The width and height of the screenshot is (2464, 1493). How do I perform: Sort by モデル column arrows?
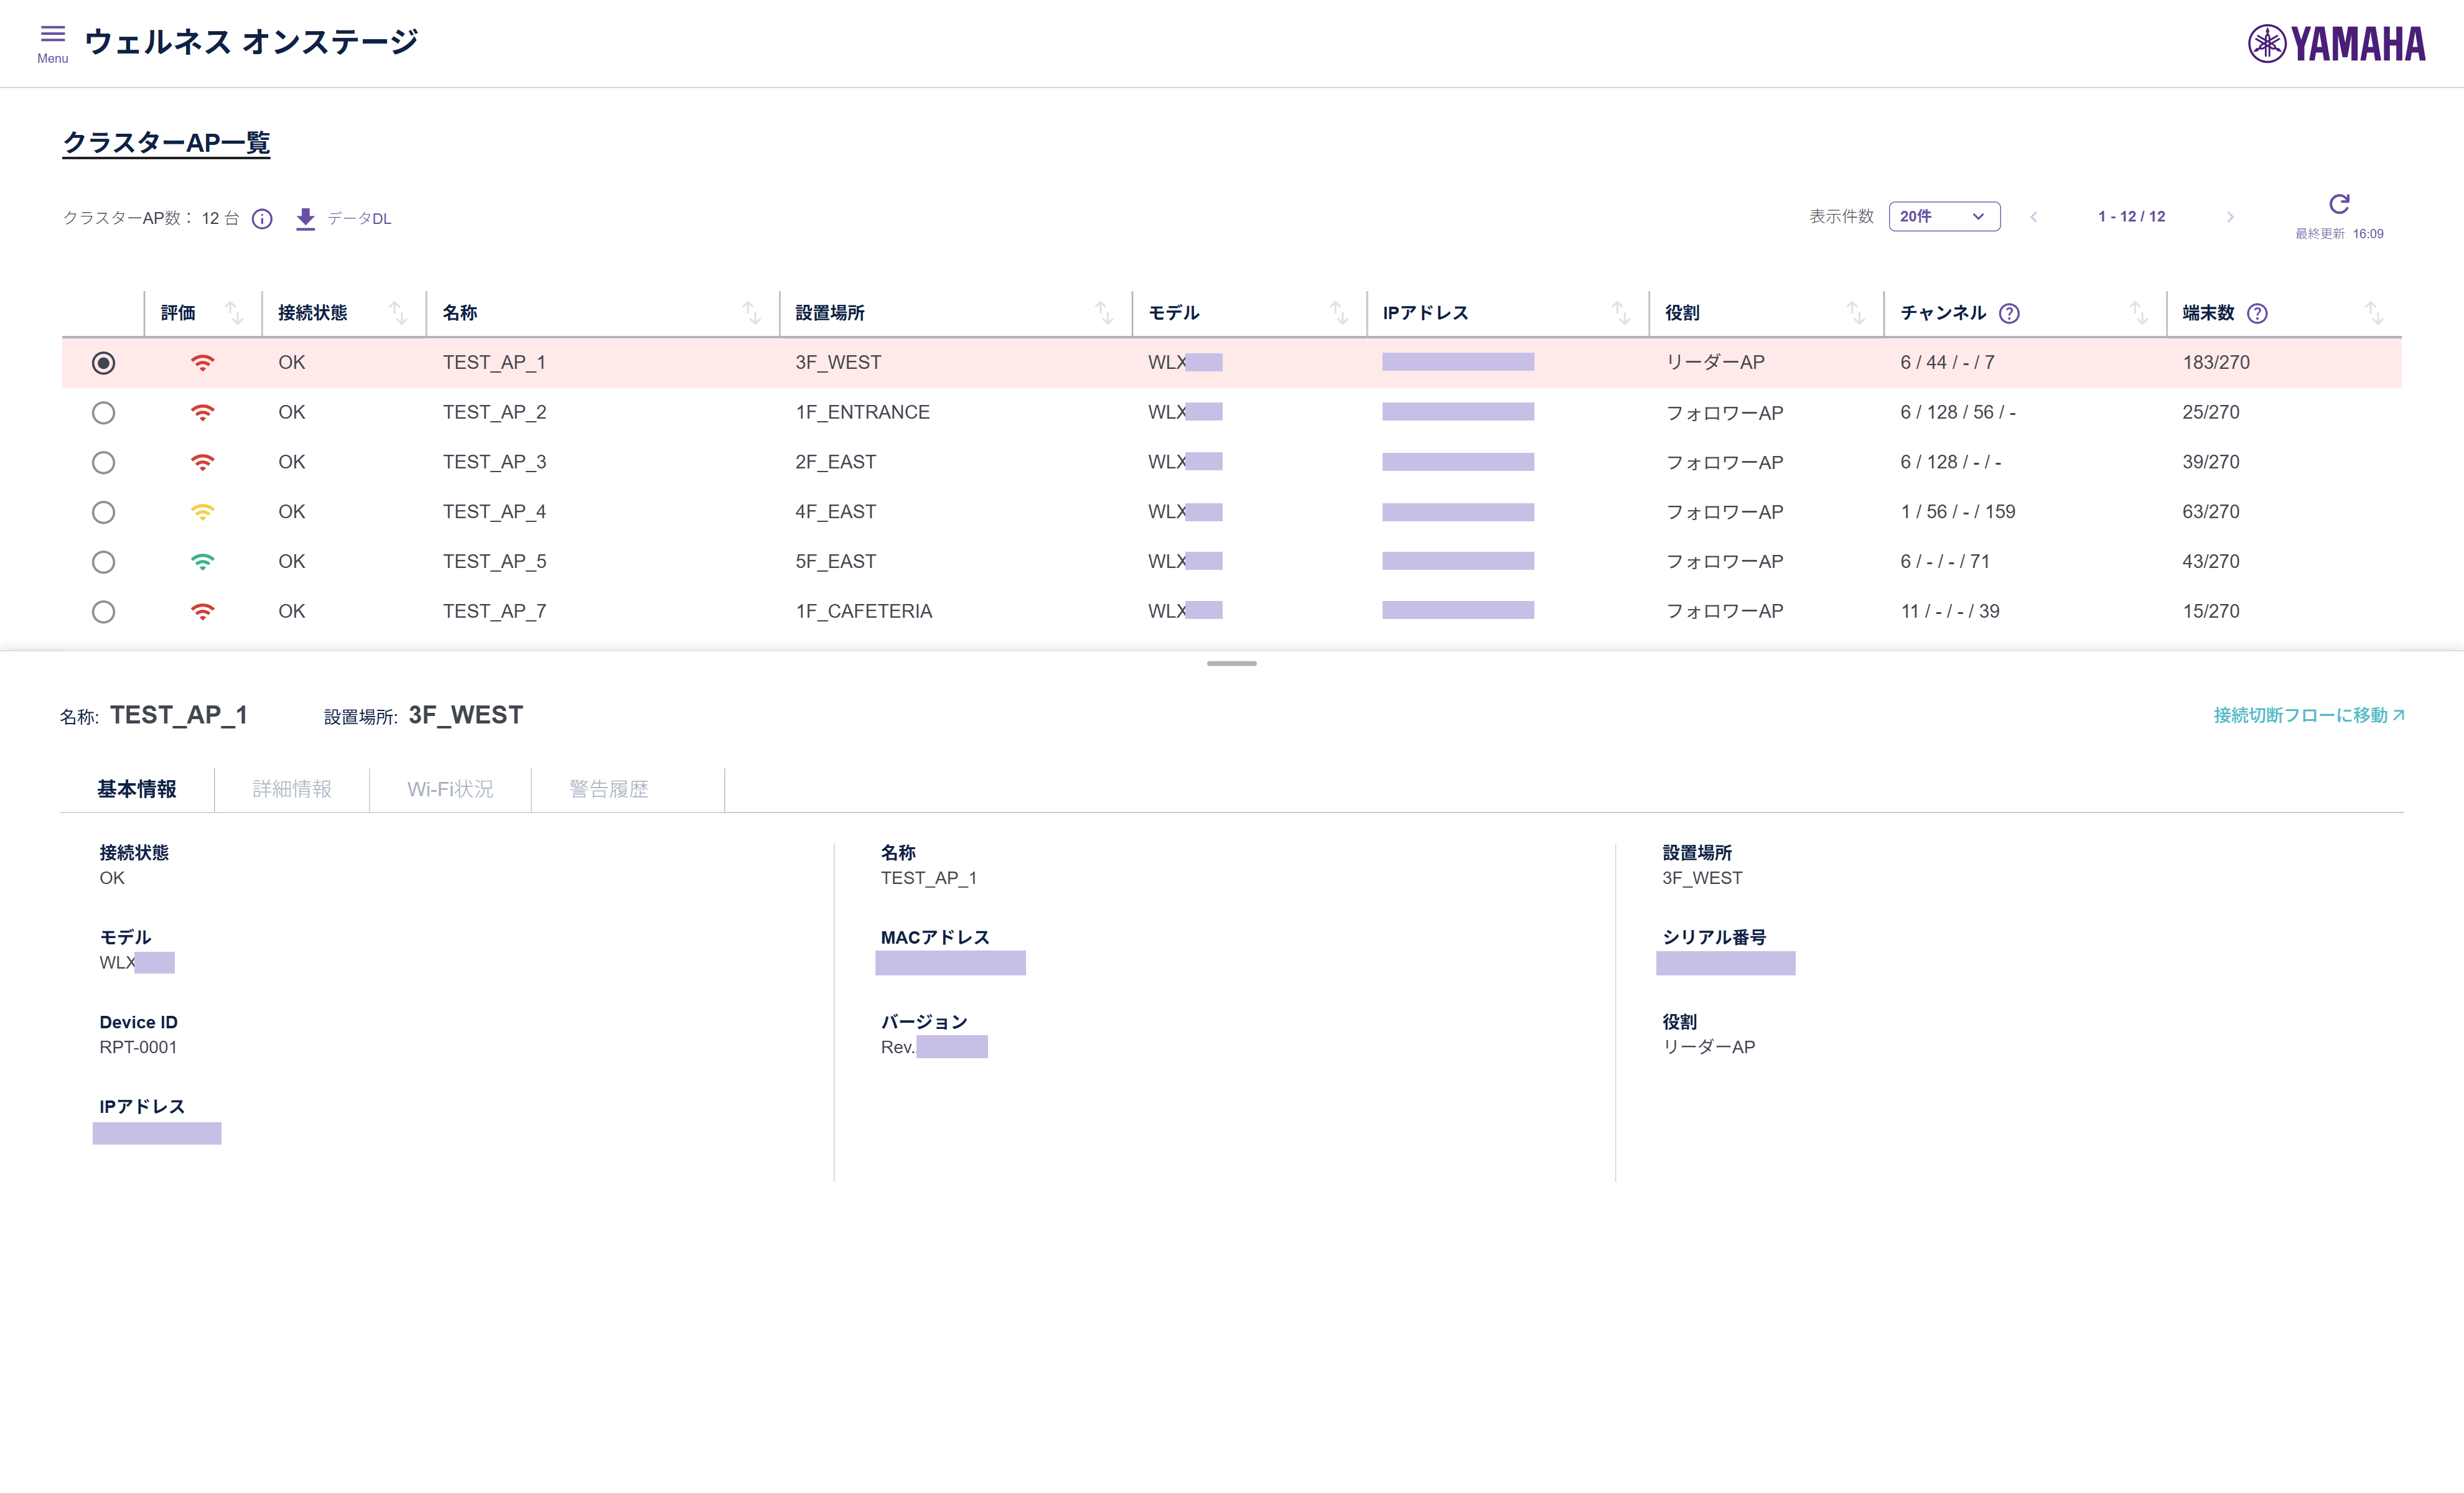pos(1339,313)
